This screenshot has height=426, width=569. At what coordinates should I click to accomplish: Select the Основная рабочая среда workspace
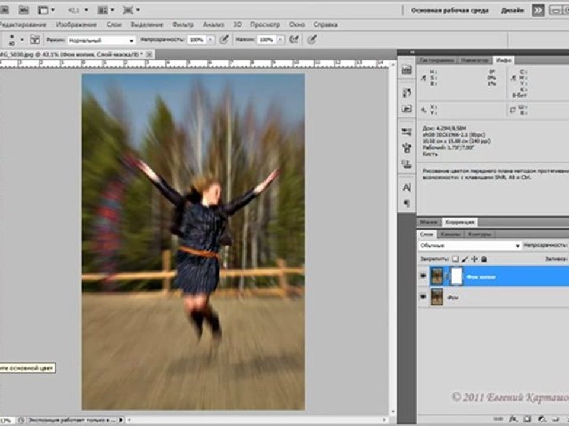tap(450, 11)
